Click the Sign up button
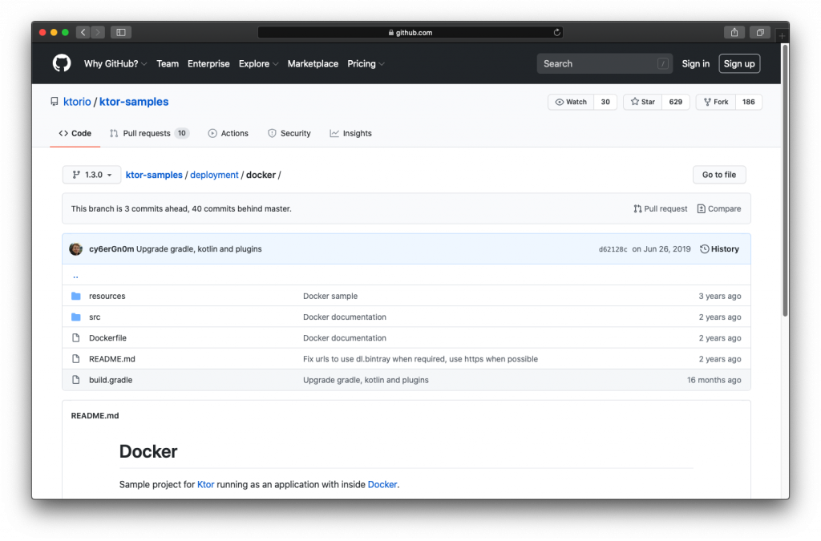 click(738, 64)
